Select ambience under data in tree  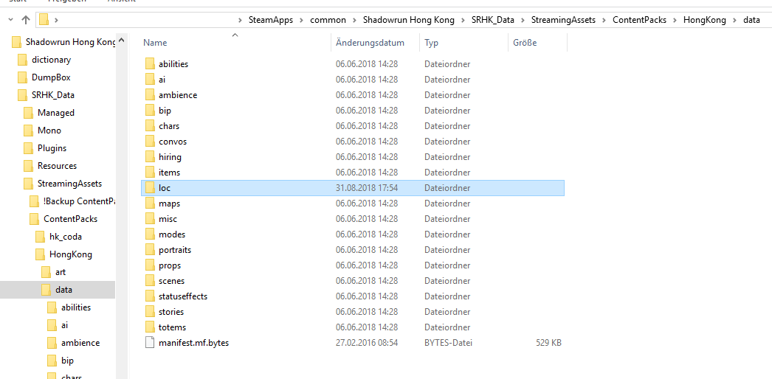pyautogui.click(x=80, y=343)
